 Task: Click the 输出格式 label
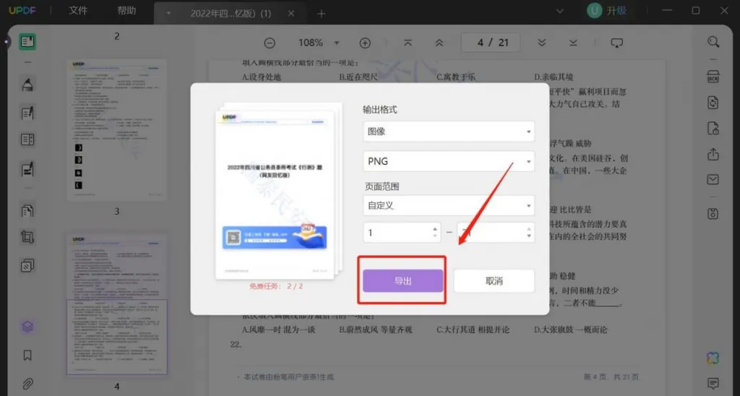tap(380, 110)
